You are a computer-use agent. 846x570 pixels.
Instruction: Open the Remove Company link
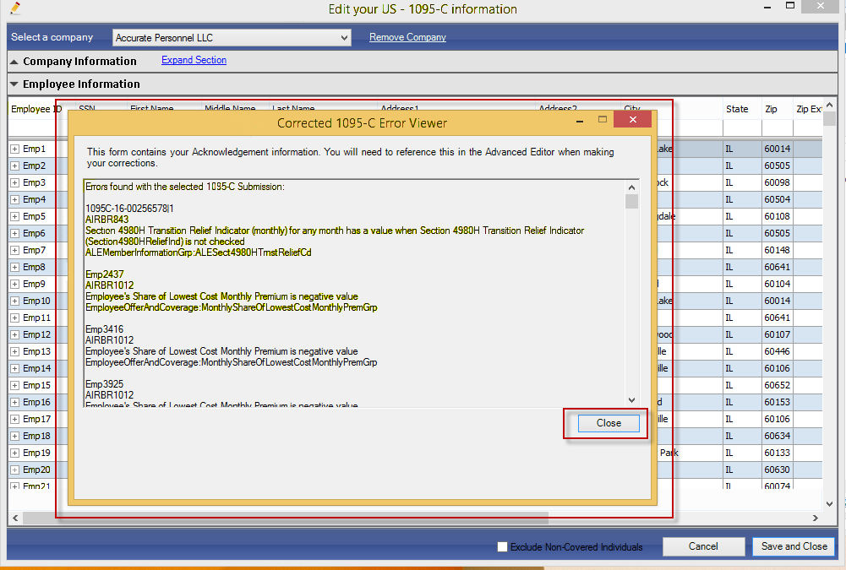[x=407, y=37]
